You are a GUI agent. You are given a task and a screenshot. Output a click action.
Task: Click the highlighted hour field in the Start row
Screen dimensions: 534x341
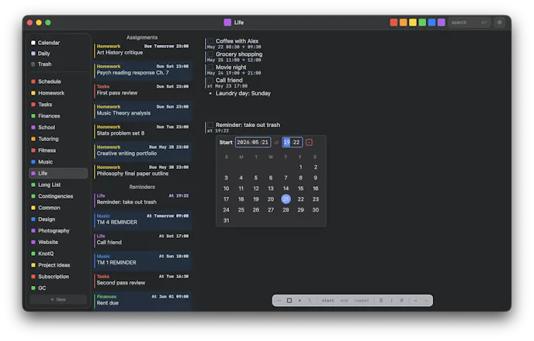click(x=286, y=142)
